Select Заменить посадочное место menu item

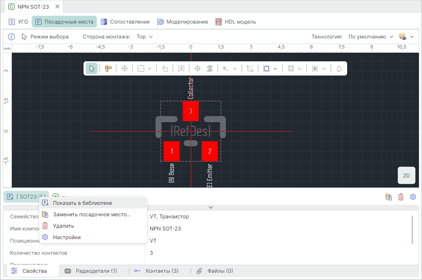92,215
